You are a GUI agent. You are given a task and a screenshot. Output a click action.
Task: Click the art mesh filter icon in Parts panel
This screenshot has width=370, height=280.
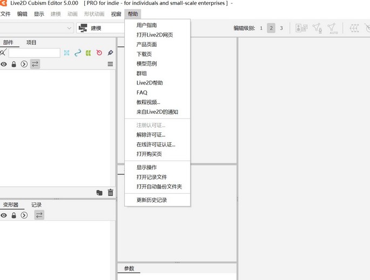click(x=67, y=53)
